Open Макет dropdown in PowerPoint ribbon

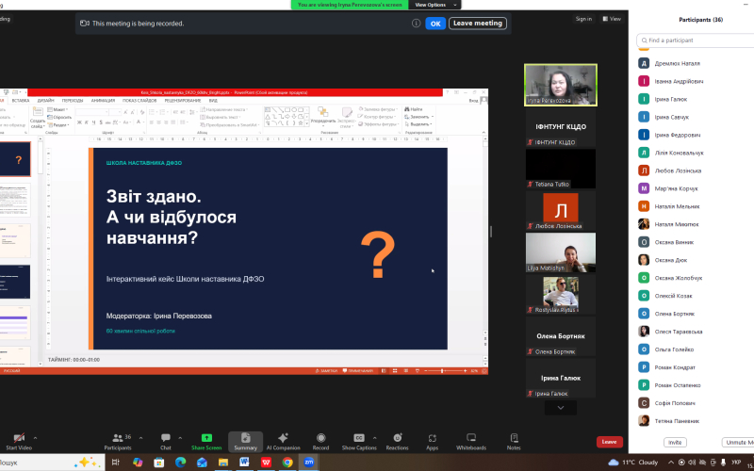[57, 109]
